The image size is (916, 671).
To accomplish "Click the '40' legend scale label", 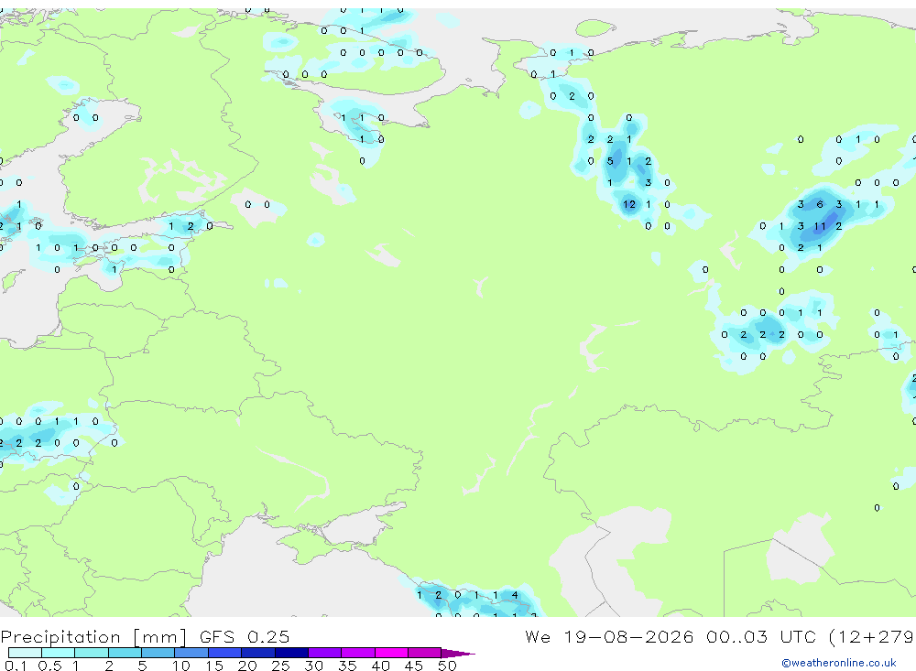I will [381, 666].
